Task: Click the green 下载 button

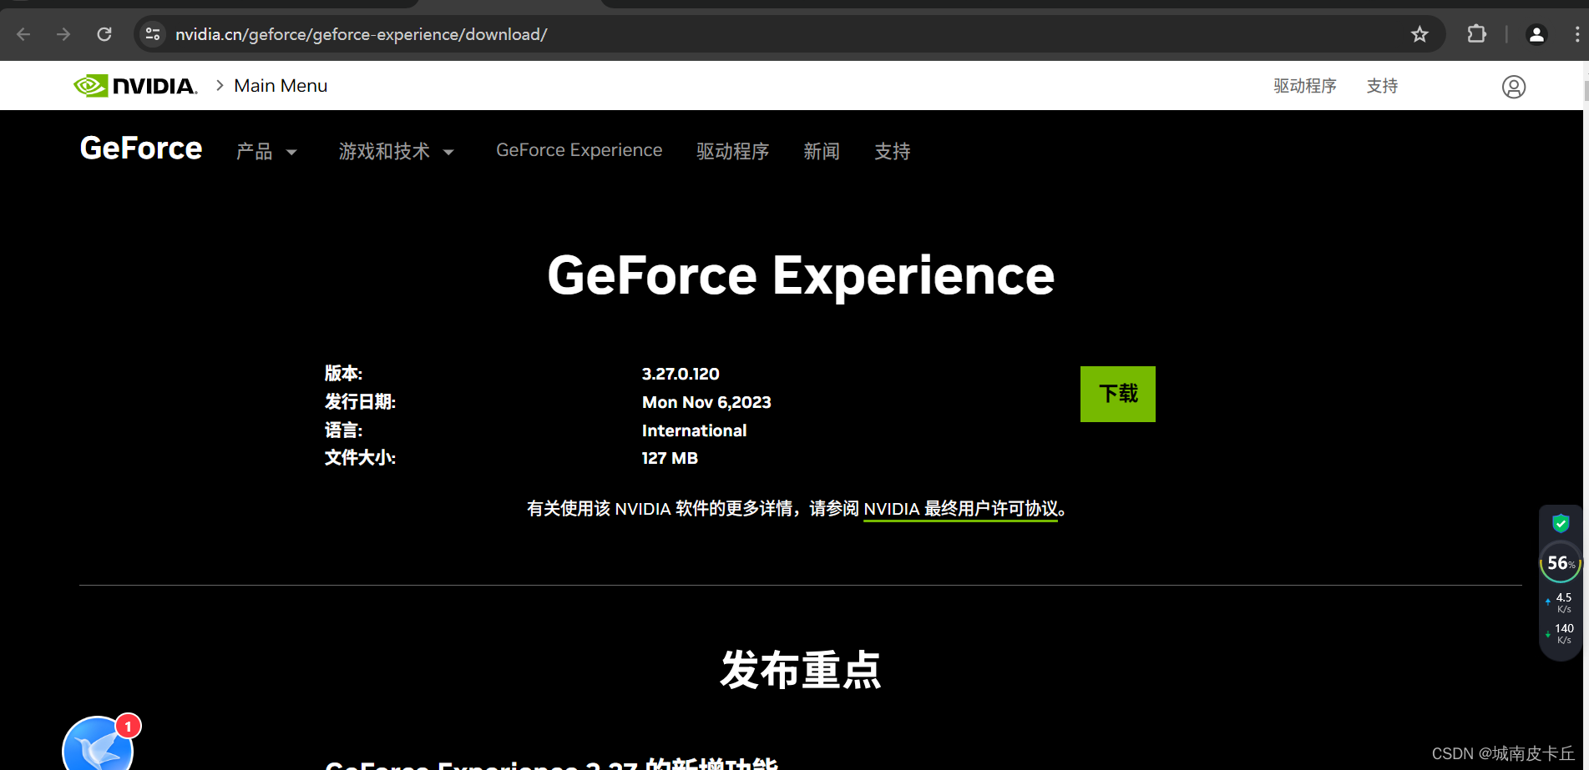Action: coord(1118,394)
